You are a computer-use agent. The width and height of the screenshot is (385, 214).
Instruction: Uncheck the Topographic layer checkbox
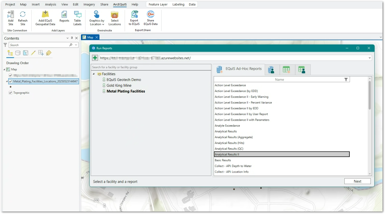point(11,93)
